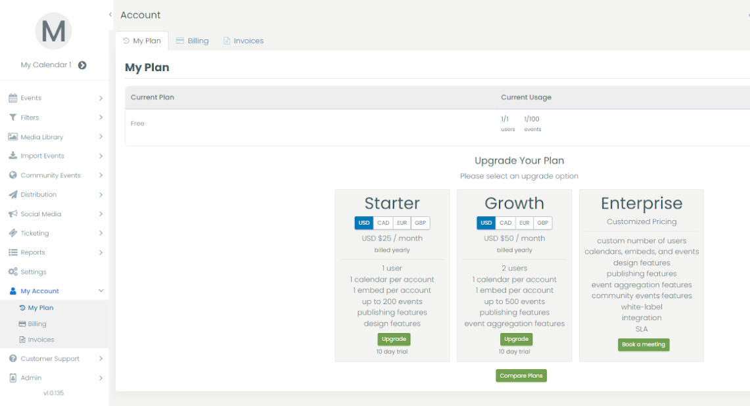Expand the Filters menu chevron

[101, 117]
